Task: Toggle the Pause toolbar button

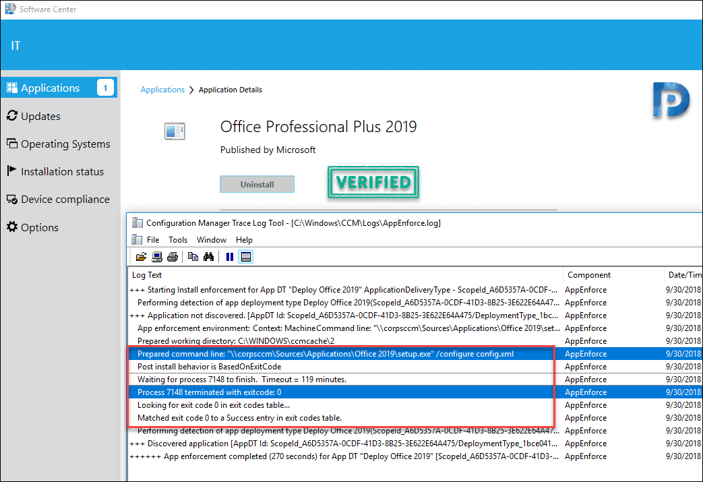Action: click(x=230, y=257)
